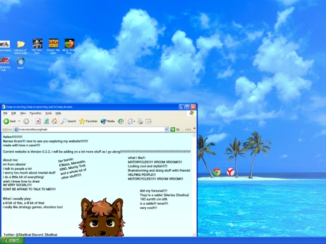Click the 'Helloo!!!!!!!!' greeting text

point(13,137)
